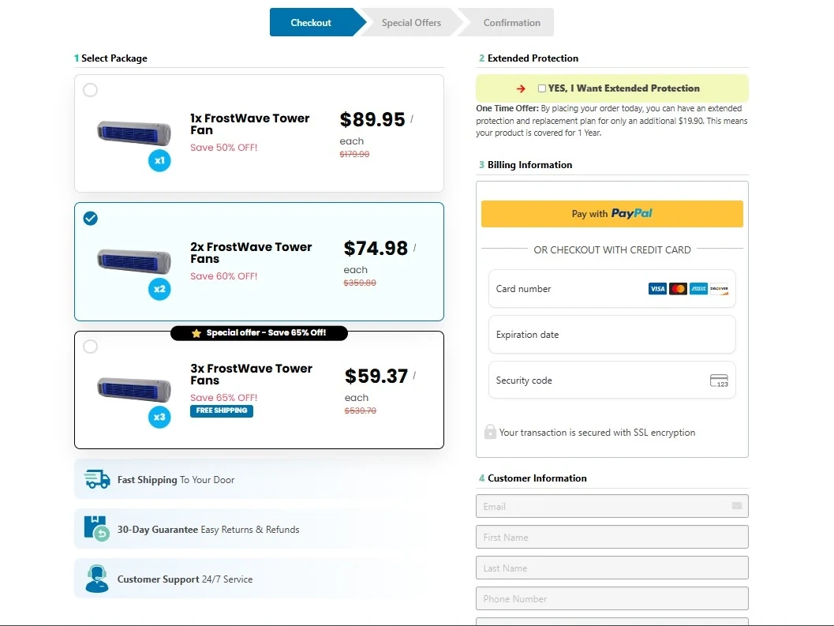Focus the Card number field
834x626 pixels.
coord(612,289)
